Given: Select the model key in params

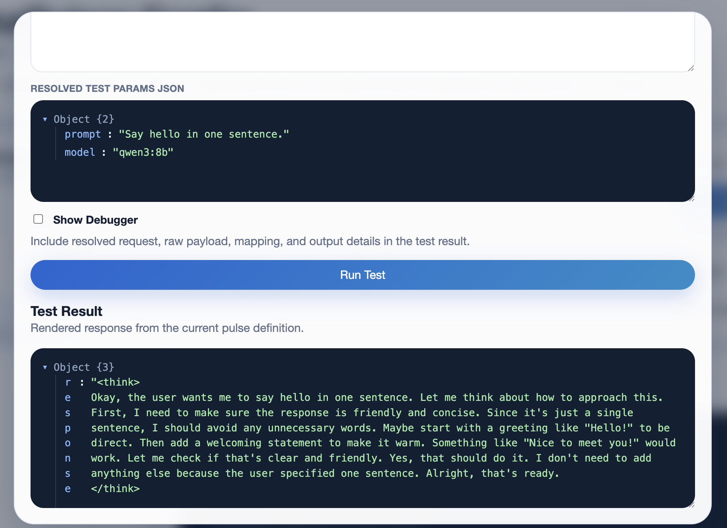Looking at the screenshot, I should point(80,153).
